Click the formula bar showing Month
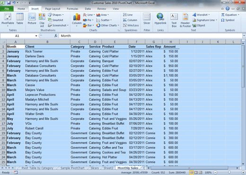 point(150,36)
